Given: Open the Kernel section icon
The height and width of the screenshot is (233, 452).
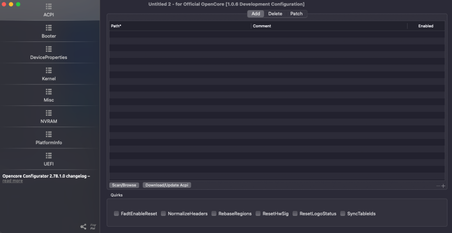Looking at the screenshot, I should [x=49, y=70].
